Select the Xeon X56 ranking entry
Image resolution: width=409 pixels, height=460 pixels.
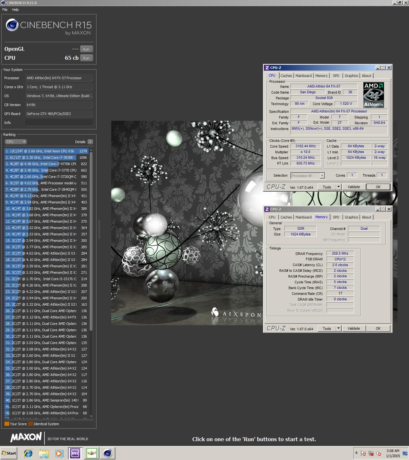(46, 151)
